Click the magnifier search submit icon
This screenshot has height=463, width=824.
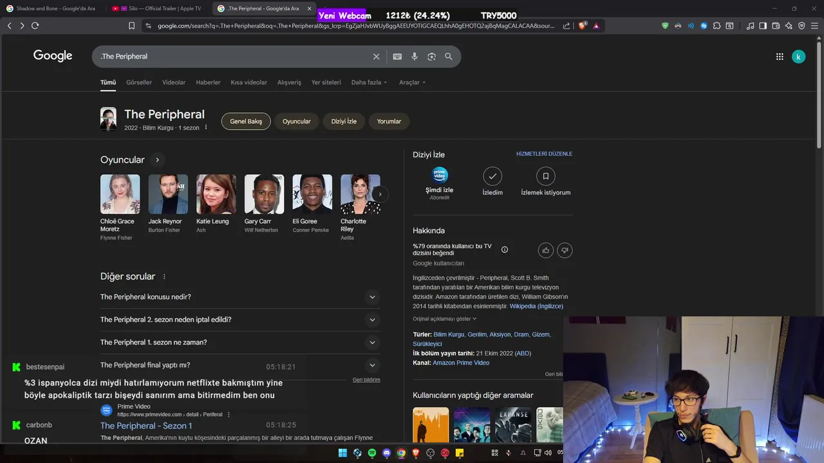[449, 57]
